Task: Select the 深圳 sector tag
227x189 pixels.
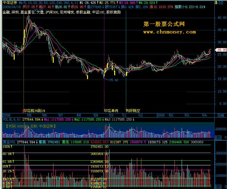Action: click(15, 12)
